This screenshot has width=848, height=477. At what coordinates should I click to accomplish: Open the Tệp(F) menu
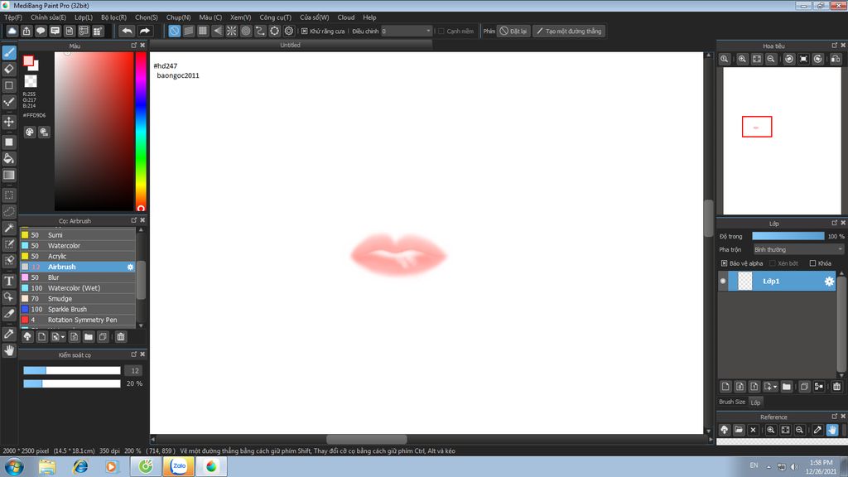[13, 17]
